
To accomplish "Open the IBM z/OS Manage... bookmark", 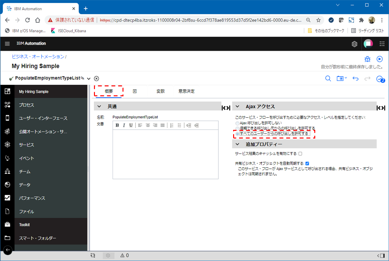I will (x=26, y=31).
